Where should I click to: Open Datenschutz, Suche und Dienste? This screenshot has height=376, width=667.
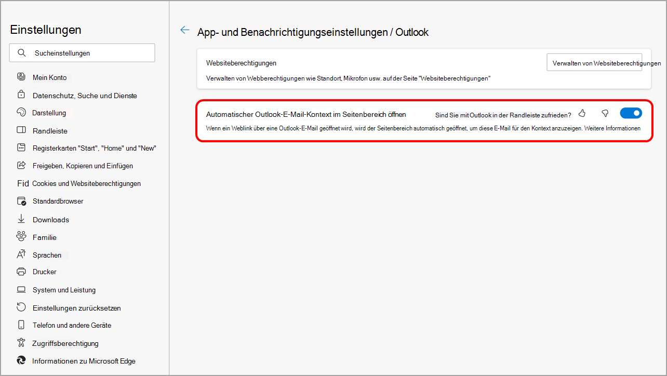click(x=85, y=96)
